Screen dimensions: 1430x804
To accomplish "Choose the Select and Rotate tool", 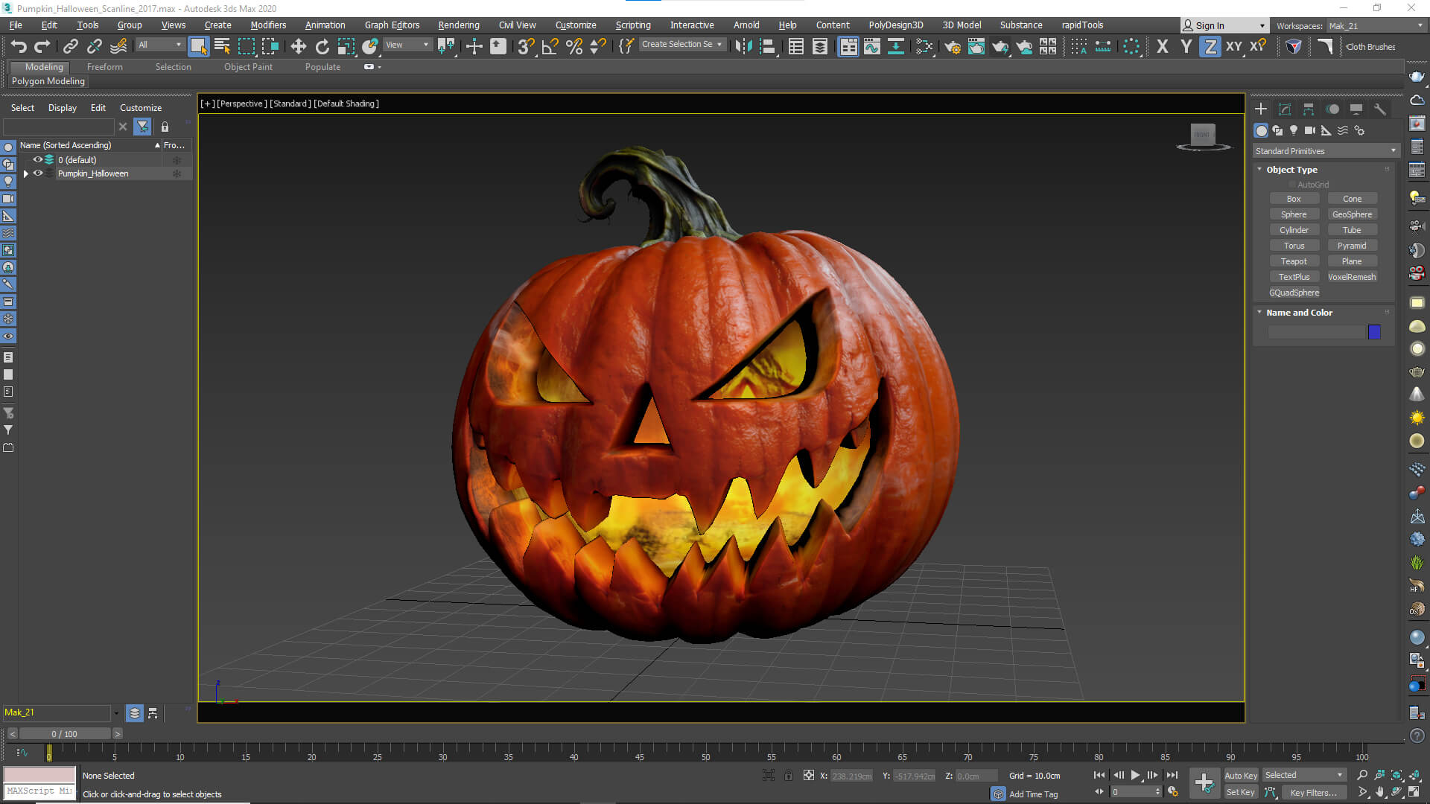I will 322,46.
